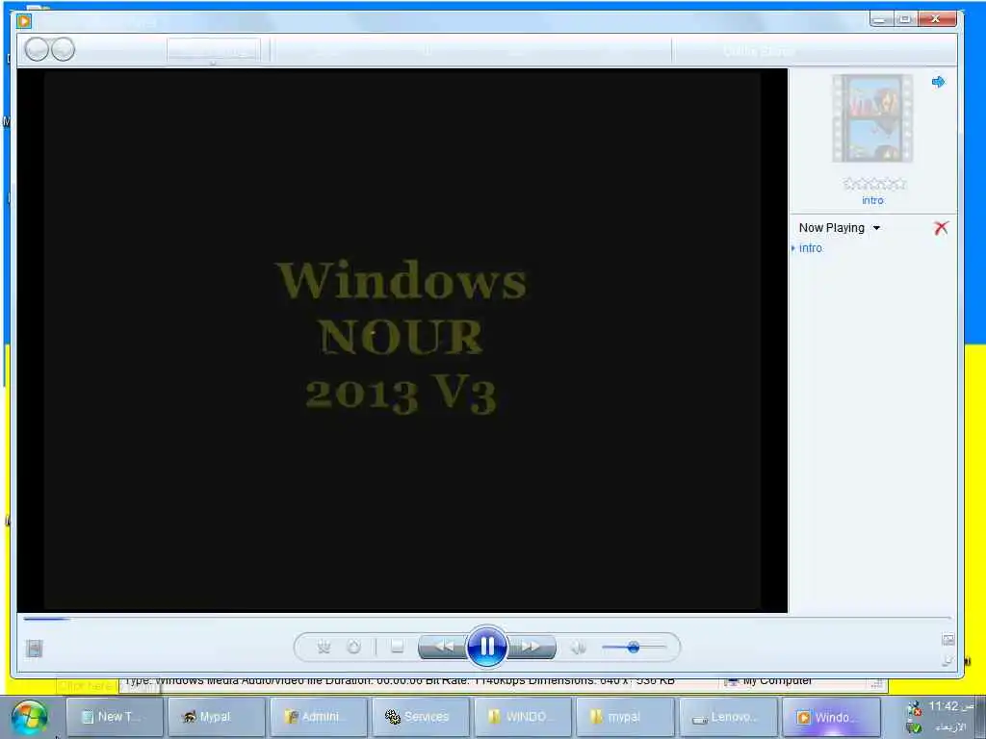The height and width of the screenshot is (739, 986).
Task: Switch to full screen view icon
Action: (948, 640)
